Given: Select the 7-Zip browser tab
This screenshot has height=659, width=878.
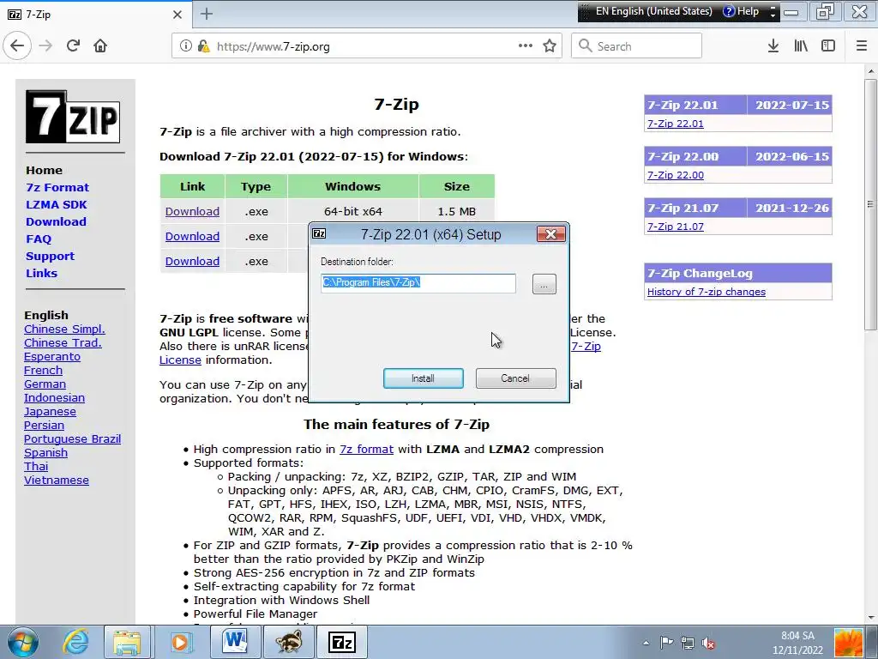Looking at the screenshot, I should 95,15.
